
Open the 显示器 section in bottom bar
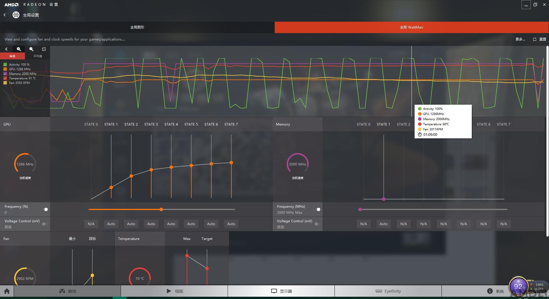click(x=281, y=291)
